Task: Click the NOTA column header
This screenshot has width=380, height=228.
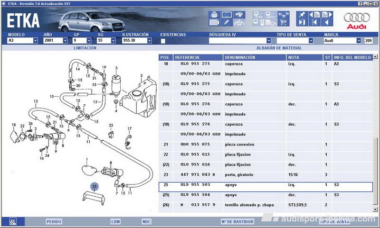Action: [304, 57]
